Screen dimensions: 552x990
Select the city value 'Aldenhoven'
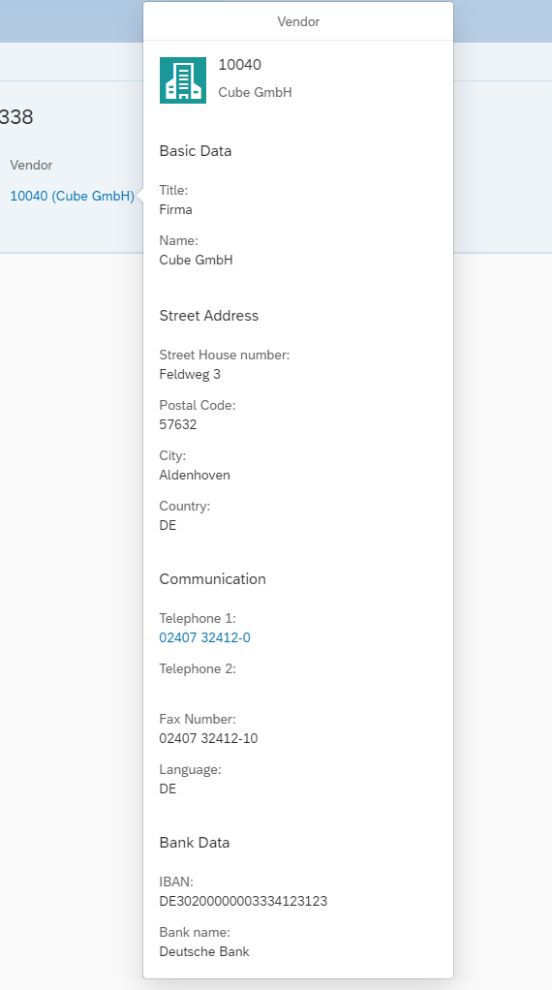click(x=195, y=476)
